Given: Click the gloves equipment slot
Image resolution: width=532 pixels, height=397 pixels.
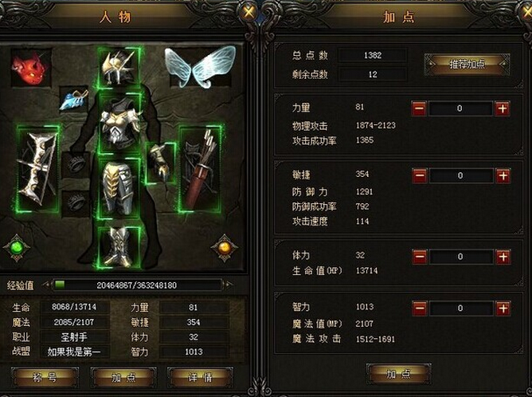Looking at the screenshot, I should tap(161, 163).
